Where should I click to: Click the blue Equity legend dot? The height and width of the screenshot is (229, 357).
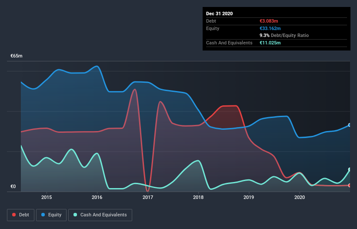click(x=43, y=215)
